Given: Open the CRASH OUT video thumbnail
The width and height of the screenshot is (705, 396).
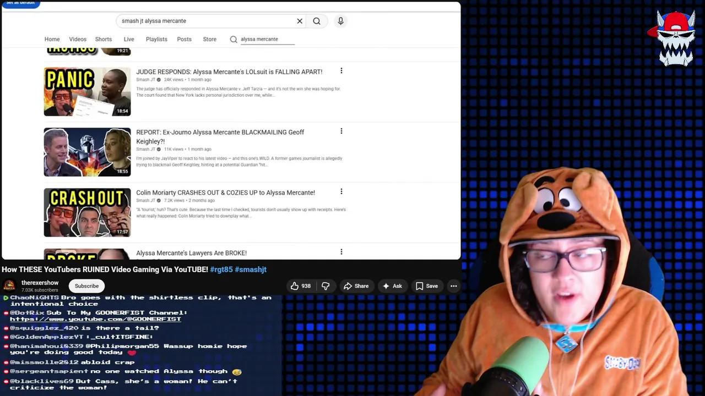Looking at the screenshot, I should [87, 212].
